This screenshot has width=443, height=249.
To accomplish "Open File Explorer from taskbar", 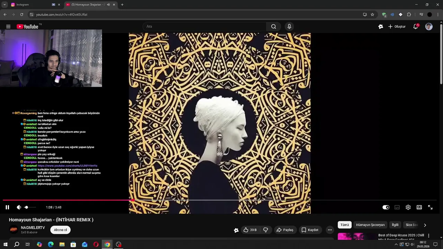I will 62,245.
